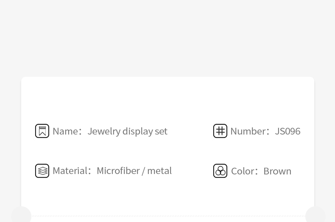Screen dimensions: 335x222
Task: Click the 'Material:' label text
Action: [72, 171]
